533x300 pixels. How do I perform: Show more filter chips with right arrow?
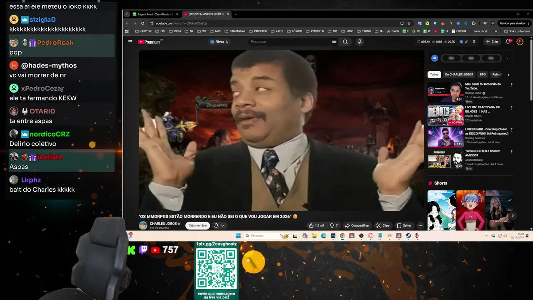coord(508,75)
